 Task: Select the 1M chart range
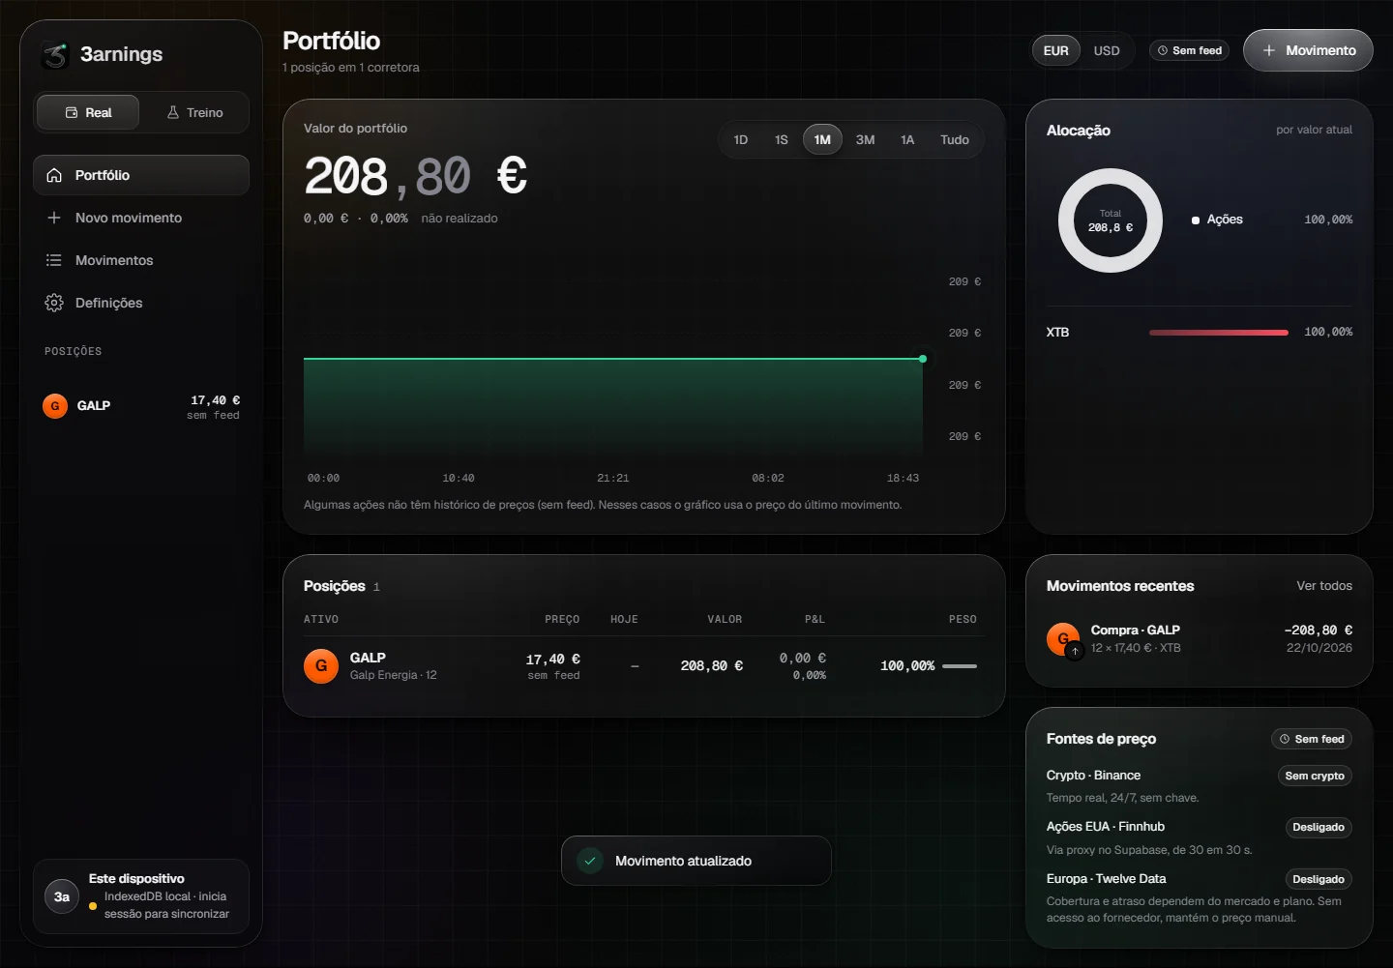tap(822, 139)
